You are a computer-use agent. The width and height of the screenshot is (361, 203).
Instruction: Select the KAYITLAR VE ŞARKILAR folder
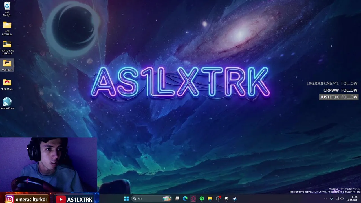[x=7, y=48]
